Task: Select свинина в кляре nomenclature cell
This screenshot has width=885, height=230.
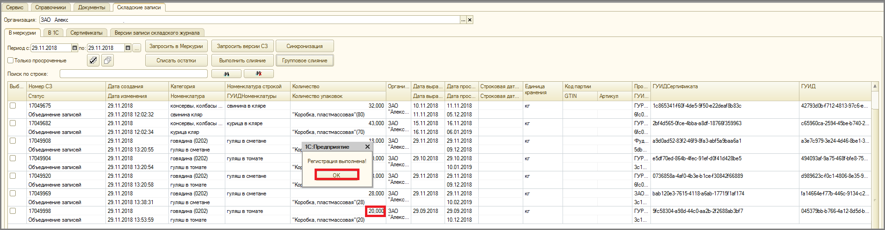Action: (258, 106)
